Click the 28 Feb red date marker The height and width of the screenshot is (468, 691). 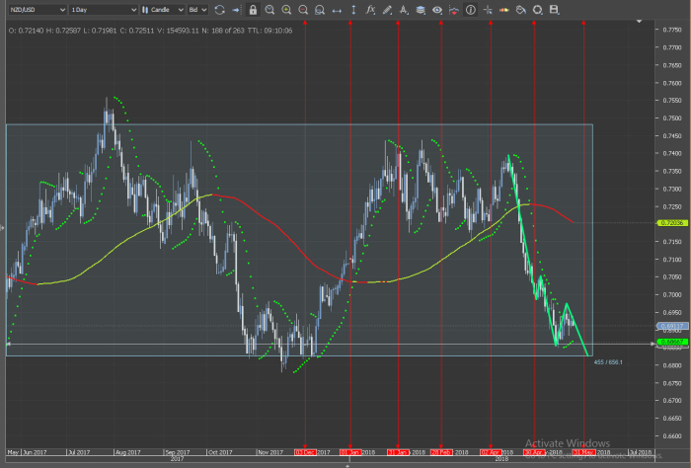click(441, 452)
